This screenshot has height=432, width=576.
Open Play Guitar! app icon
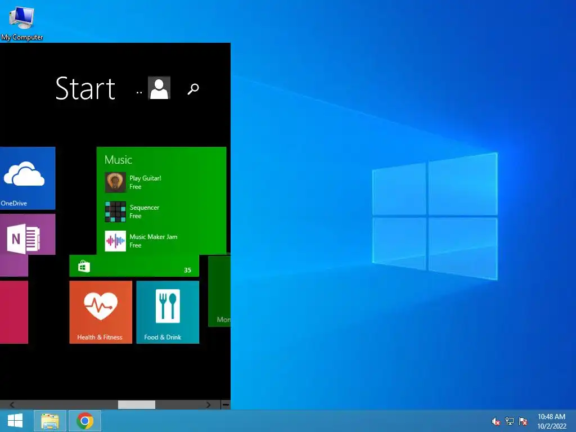pos(115,183)
